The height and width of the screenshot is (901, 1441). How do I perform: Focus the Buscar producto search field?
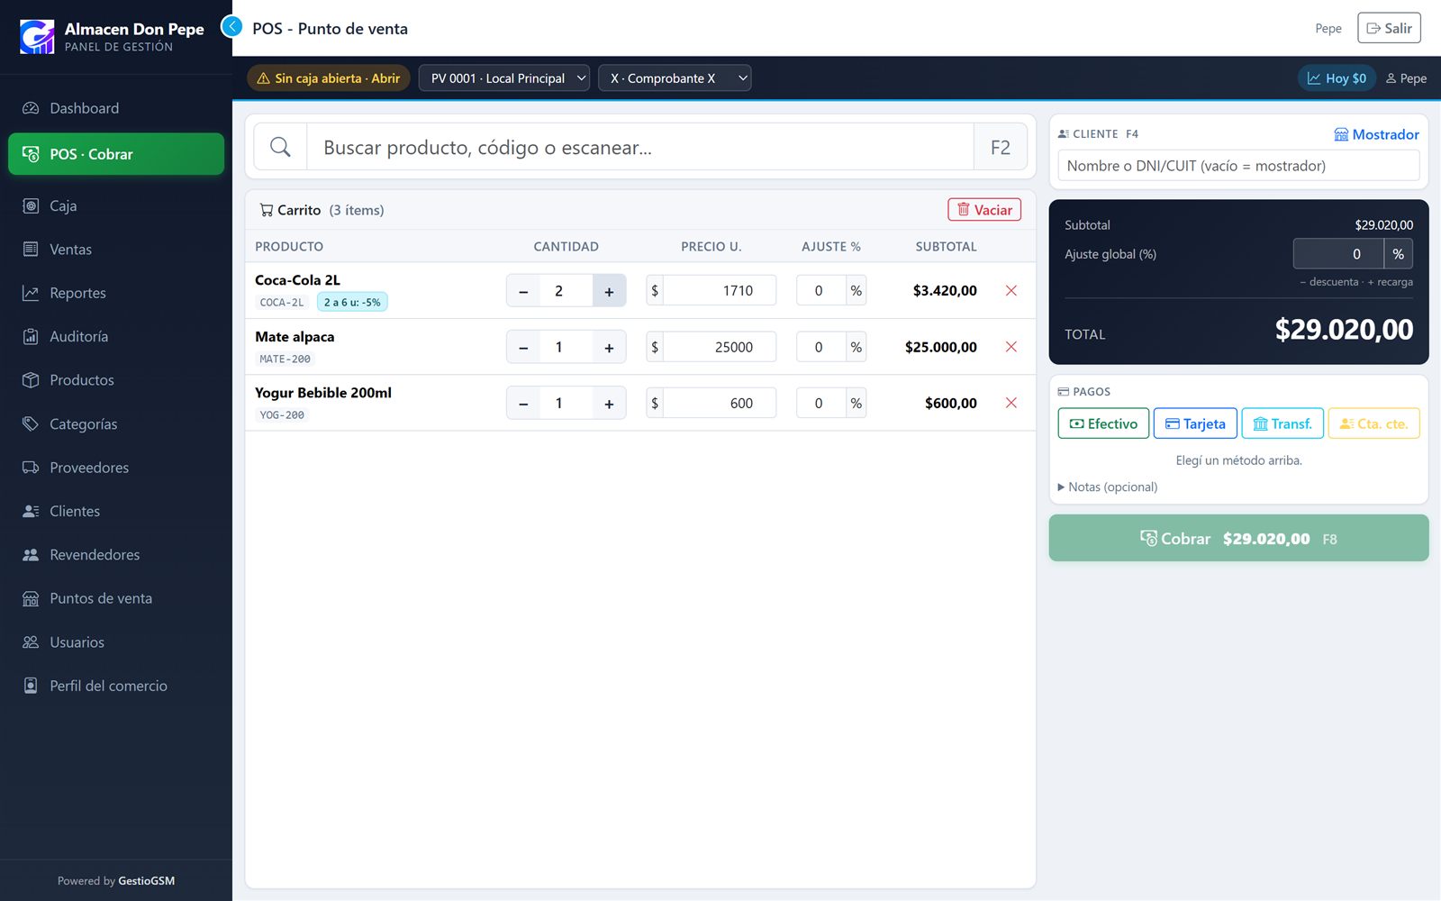tap(640, 147)
